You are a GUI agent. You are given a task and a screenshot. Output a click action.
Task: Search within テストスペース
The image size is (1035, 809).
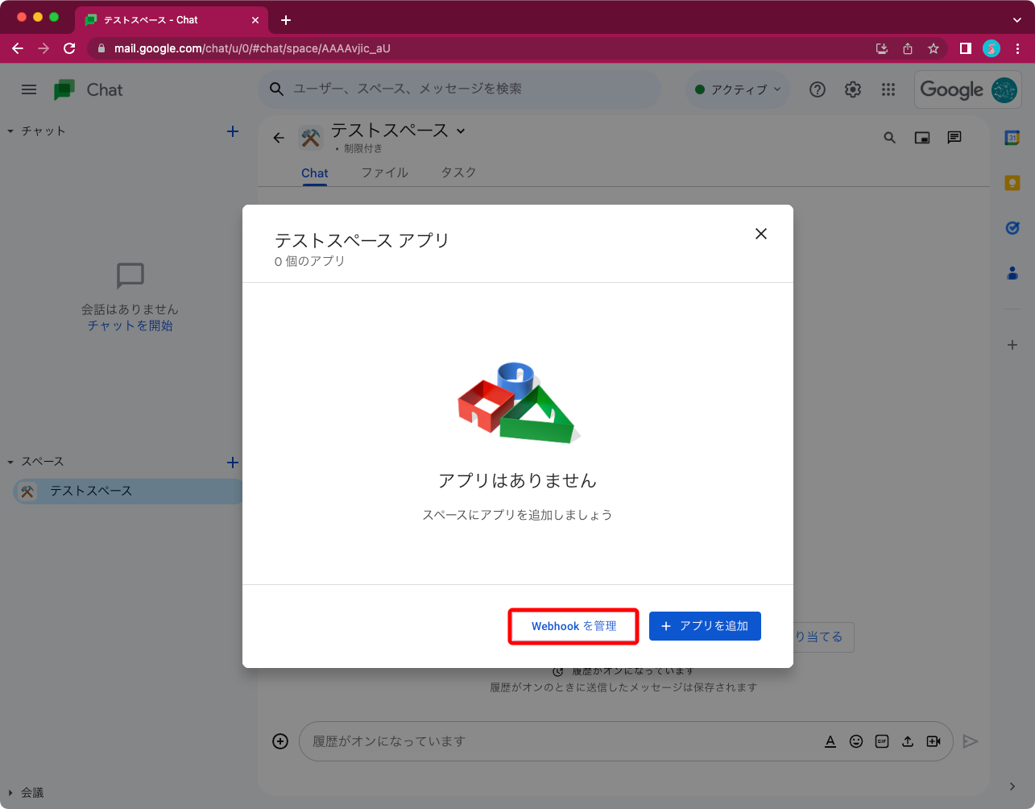[x=889, y=138]
